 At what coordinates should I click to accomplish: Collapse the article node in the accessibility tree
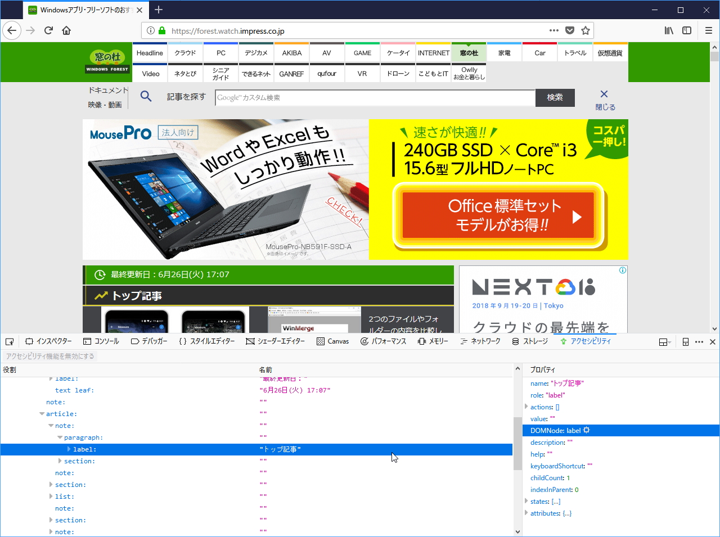[x=42, y=413]
